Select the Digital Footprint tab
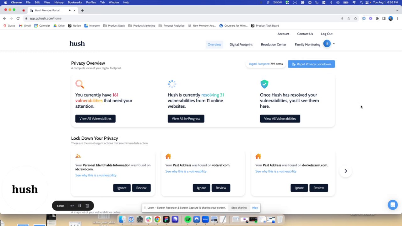Viewport: 402px width, 226px height. coord(241,45)
